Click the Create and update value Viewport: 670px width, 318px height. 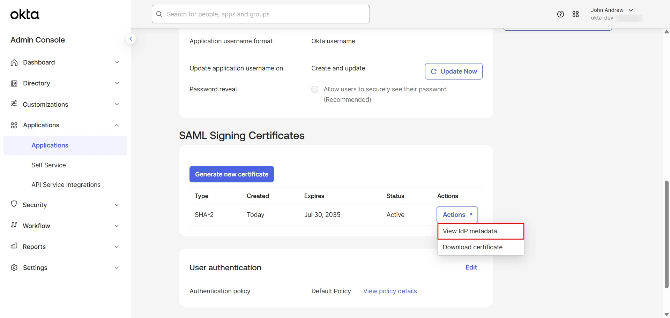coord(338,68)
